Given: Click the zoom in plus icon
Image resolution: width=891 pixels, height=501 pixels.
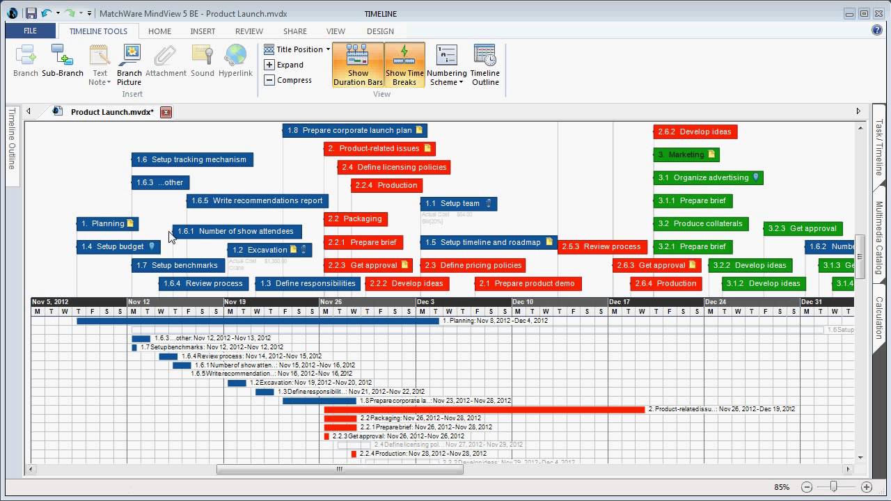Looking at the screenshot, I should coord(867,487).
